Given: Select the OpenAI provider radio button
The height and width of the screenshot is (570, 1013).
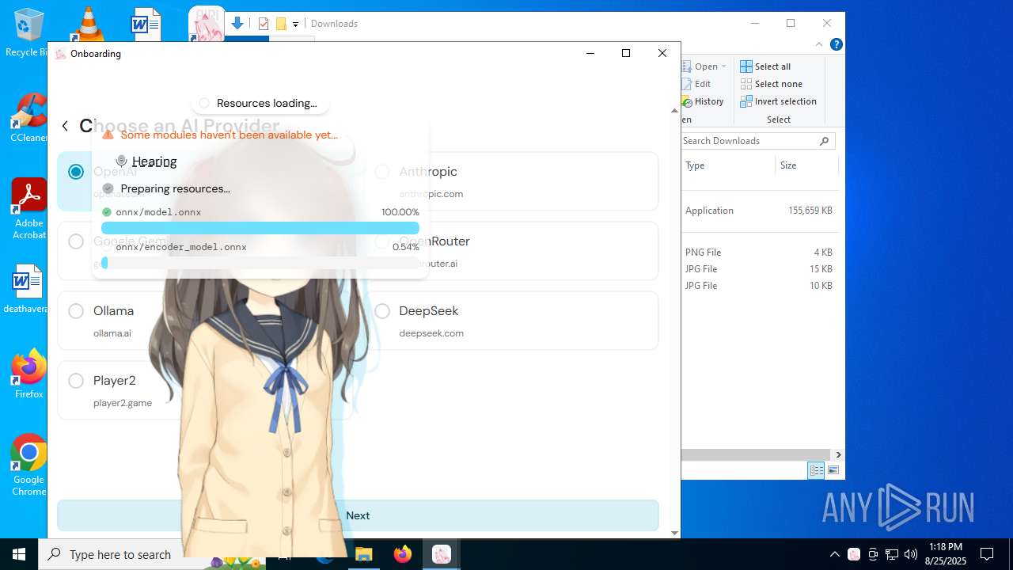Looking at the screenshot, I should [76, 172].
